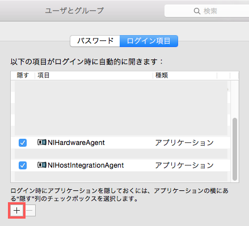The height and width of the screenshot is (226, 249).
Task: Select the ログイン項目 tab
Action: 149,41
